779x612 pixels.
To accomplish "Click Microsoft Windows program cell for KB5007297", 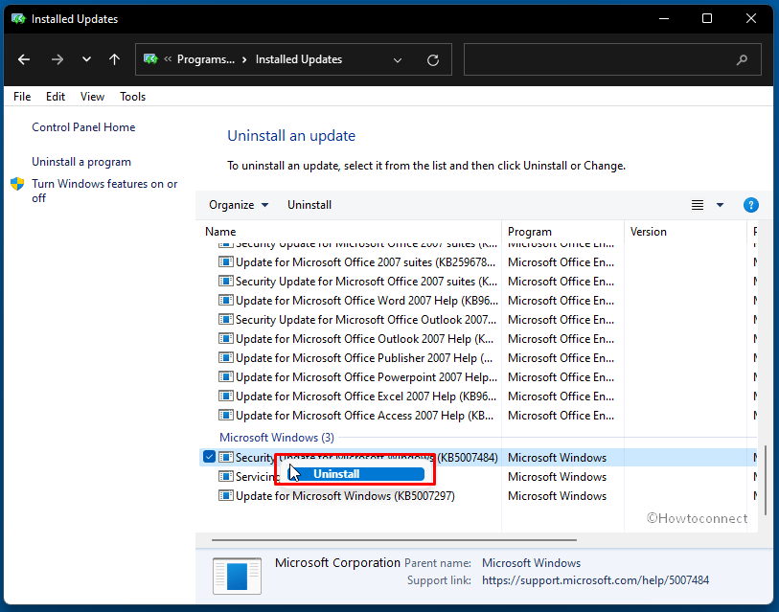I will pos(557,496).
